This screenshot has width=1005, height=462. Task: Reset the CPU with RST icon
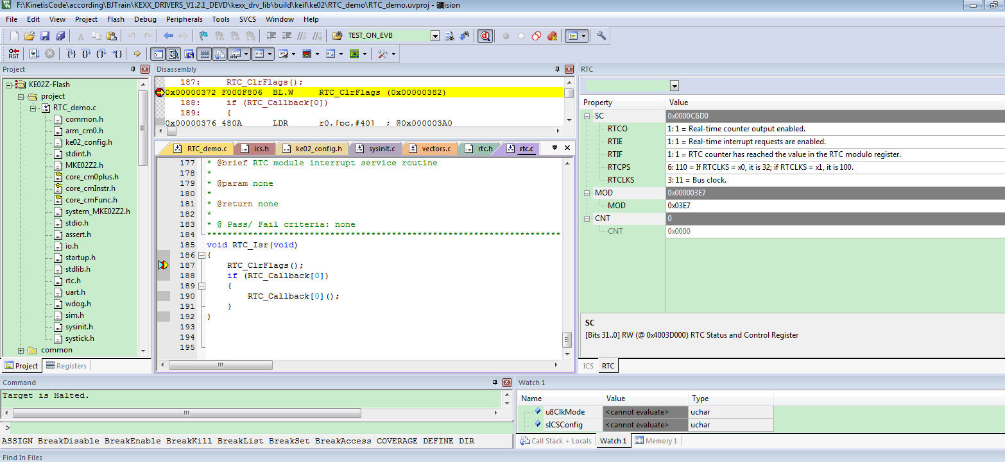pyautogui.click(x=14, y=54)
